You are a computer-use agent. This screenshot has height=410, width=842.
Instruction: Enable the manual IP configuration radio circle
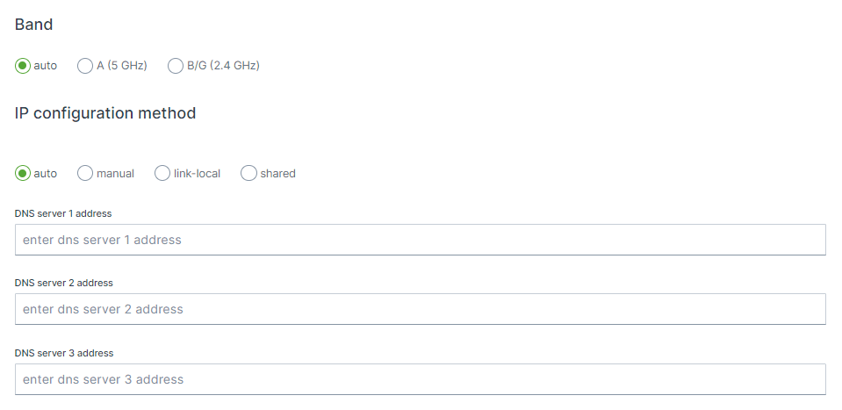85,174
